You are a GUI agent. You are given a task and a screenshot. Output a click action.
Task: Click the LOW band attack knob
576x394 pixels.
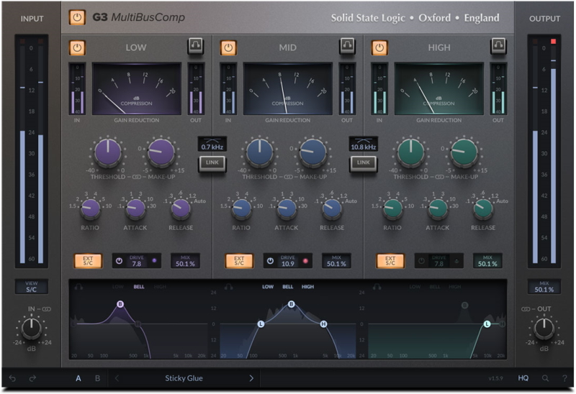135,209
